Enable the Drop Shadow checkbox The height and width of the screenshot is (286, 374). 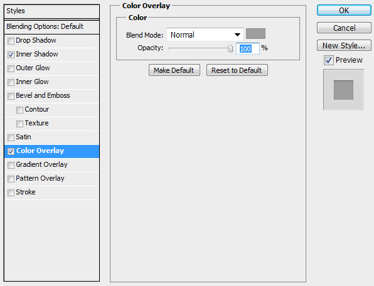point(11,41)
